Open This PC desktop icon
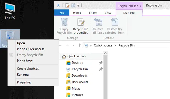This screenshot has height=99, width=170. coord(10,11)
